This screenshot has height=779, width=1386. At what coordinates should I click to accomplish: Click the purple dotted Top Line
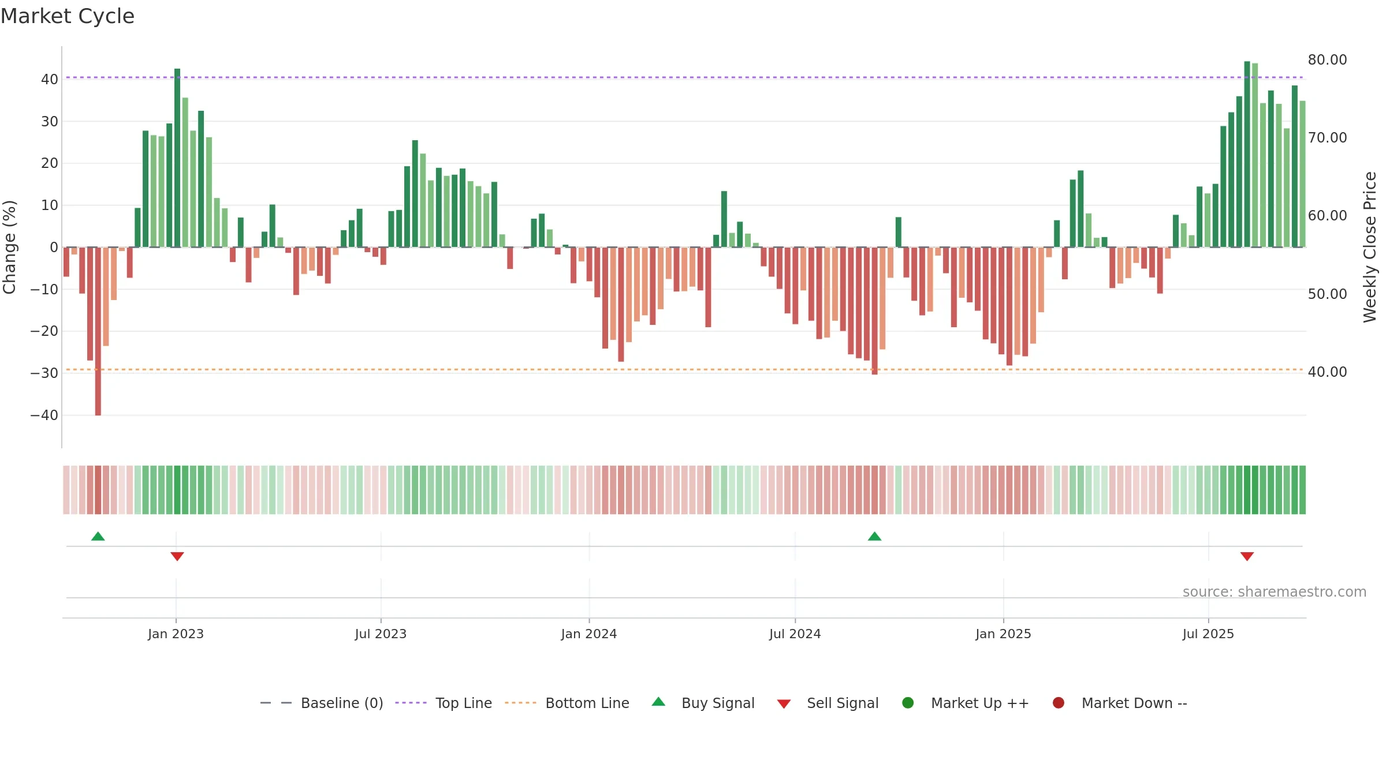tap(684, 77)
